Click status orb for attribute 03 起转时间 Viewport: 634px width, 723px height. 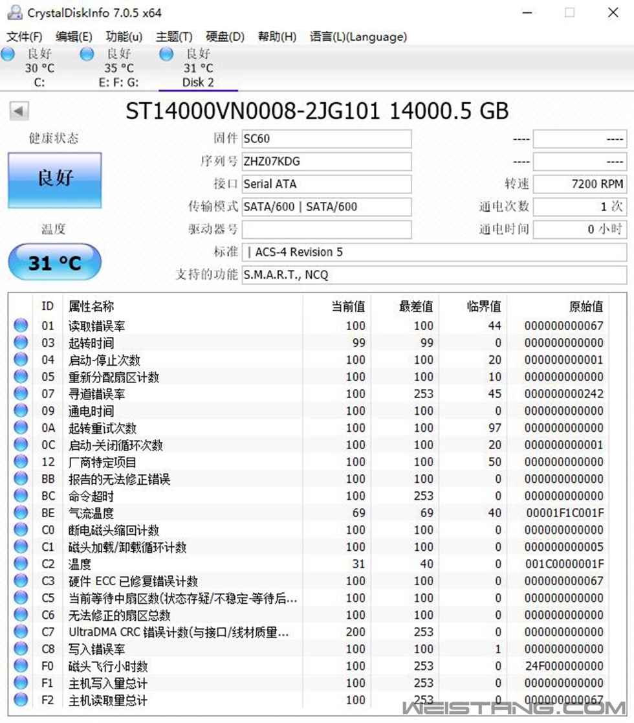[21, 342]
